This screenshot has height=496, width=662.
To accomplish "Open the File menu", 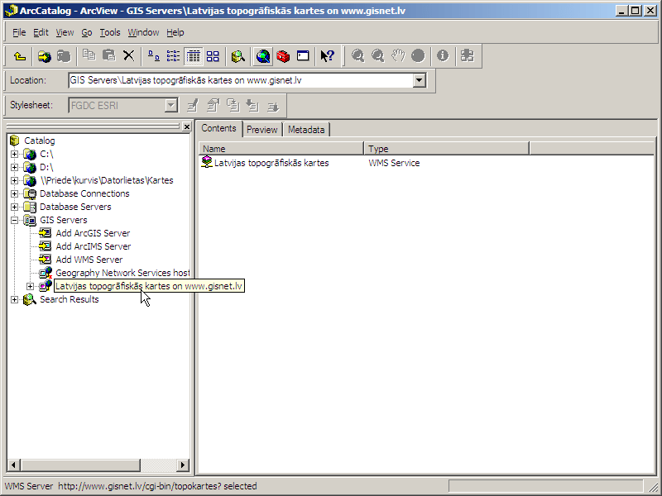I will (19, 32).
